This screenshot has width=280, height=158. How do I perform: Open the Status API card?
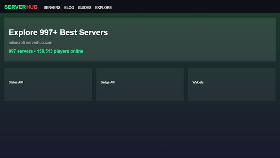(48, 90)
